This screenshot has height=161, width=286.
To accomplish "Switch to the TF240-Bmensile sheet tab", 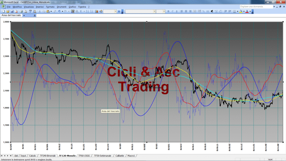I will click(47, 156).
